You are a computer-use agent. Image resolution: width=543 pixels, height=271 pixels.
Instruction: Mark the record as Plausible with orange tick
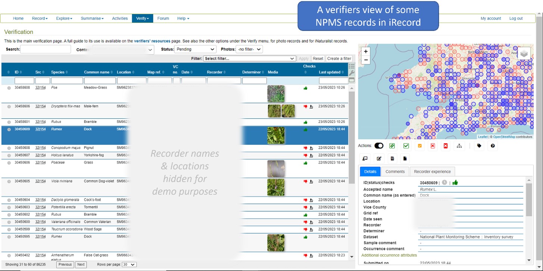(x=419, y=146)
